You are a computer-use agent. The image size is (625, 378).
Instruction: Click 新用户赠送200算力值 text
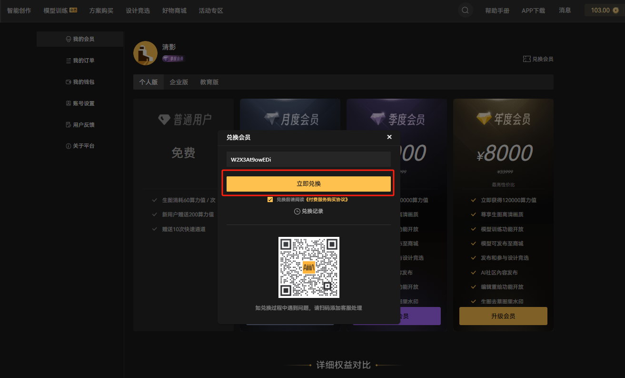click(x=188, y=215)
